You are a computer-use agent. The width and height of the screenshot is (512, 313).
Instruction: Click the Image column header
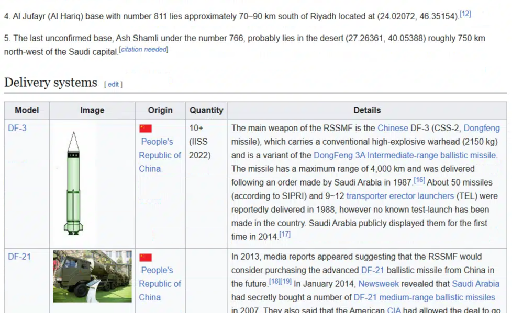point(93,111)
